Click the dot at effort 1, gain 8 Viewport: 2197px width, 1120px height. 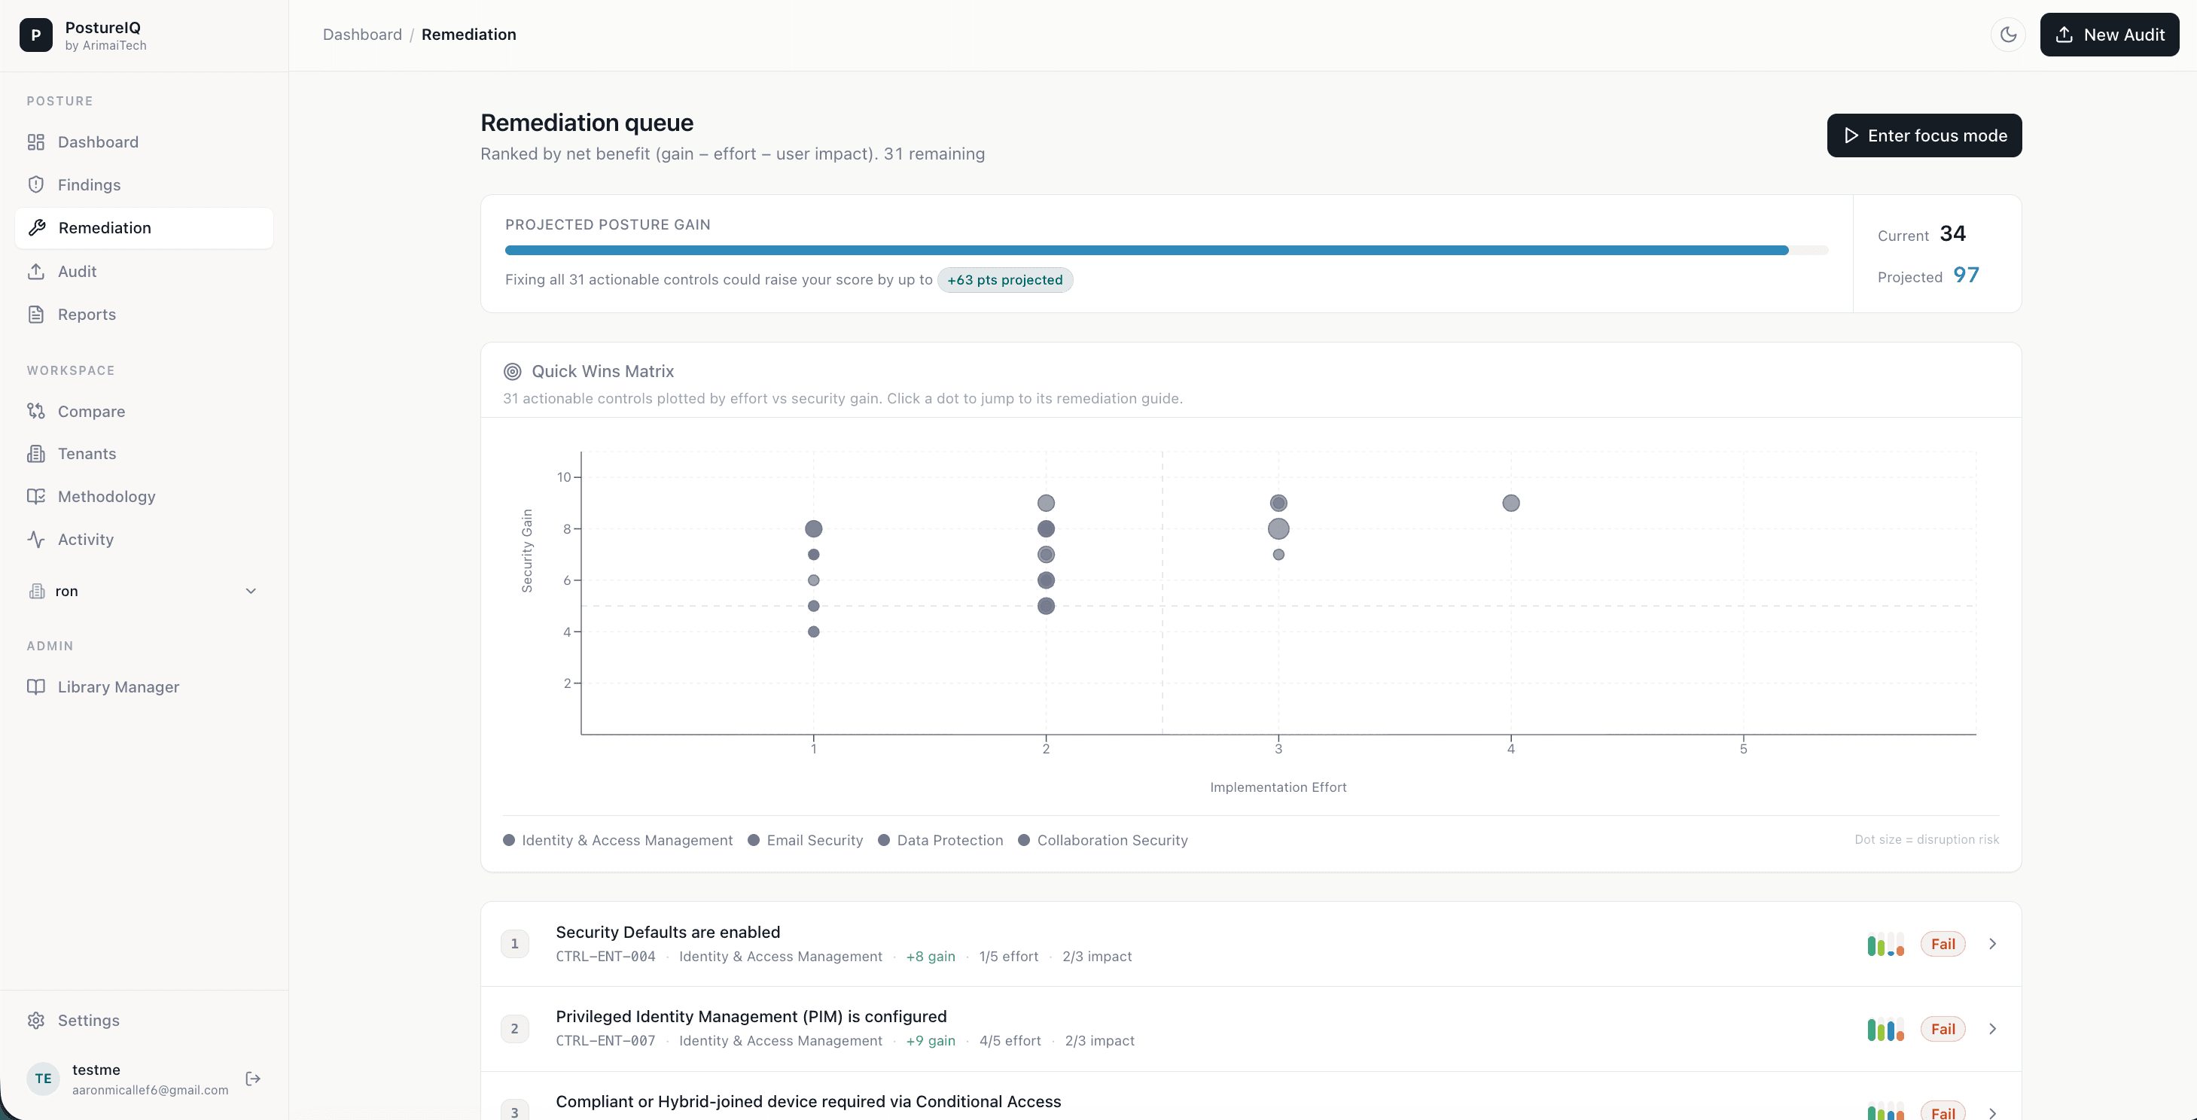[814, 528]
